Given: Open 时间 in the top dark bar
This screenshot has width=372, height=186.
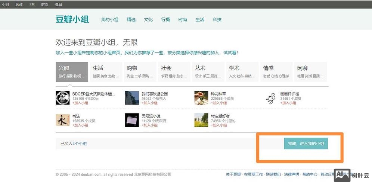Looking at the screenshot, I should (44, 4).
